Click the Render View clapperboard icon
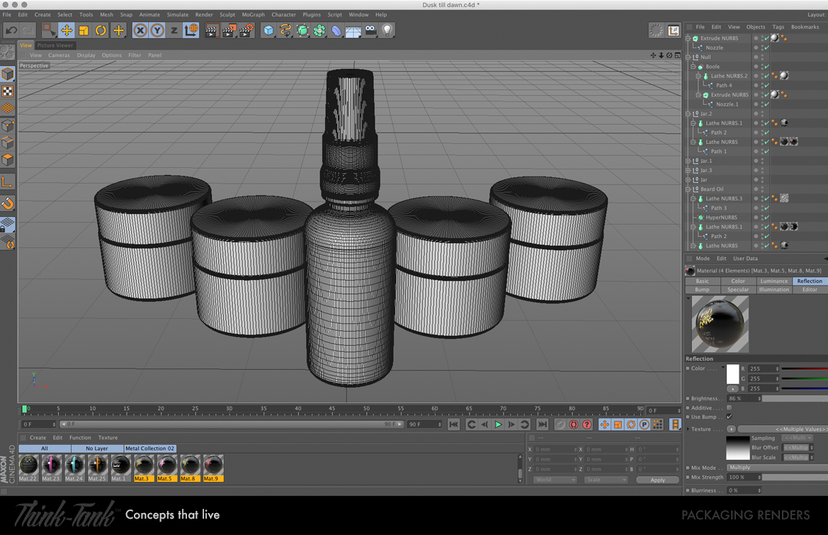This screenshot has width=828, height=535. coord(211,30)
